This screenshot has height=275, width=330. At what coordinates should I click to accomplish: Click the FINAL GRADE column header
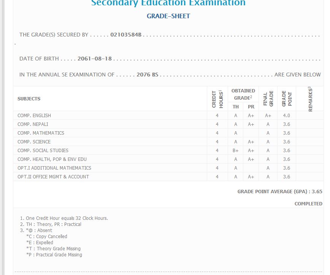click(x=268, y=99)
